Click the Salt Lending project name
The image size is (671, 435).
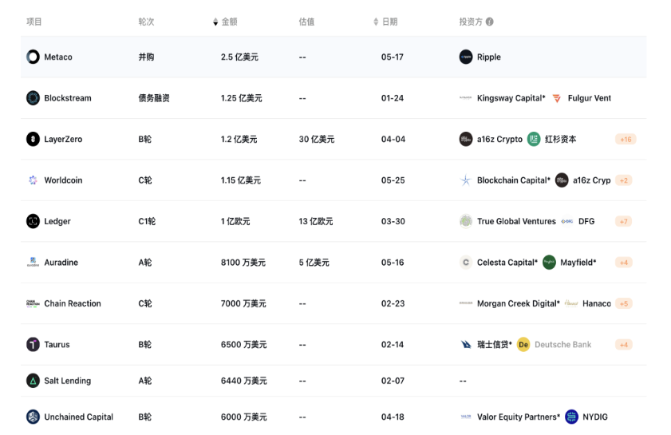(x=68, y=381)
